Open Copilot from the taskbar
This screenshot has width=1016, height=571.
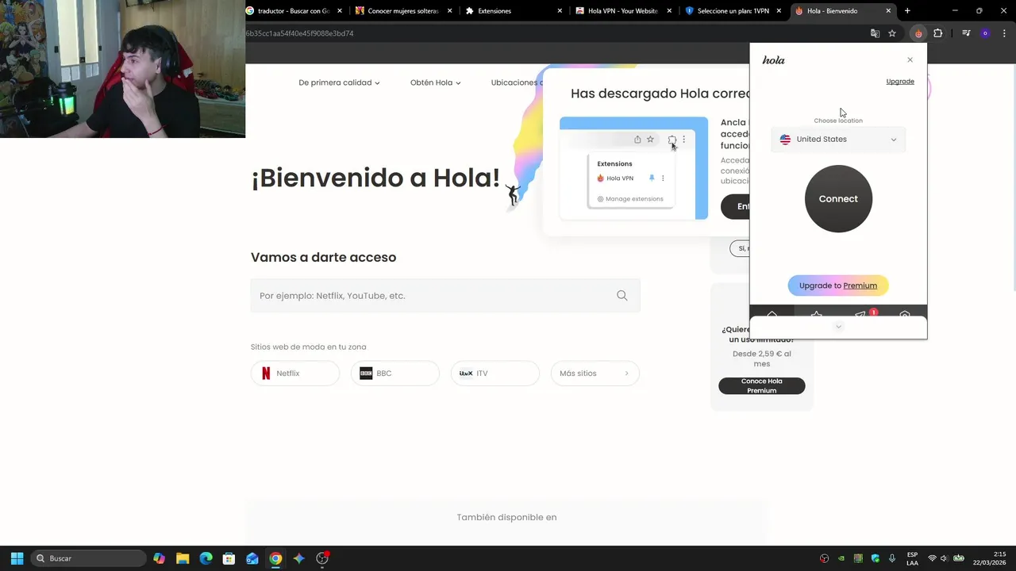click(x=160, y=558)
